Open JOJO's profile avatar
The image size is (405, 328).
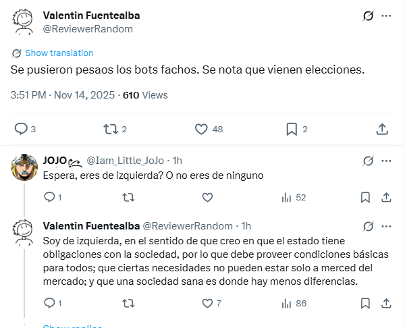[24, 167]
